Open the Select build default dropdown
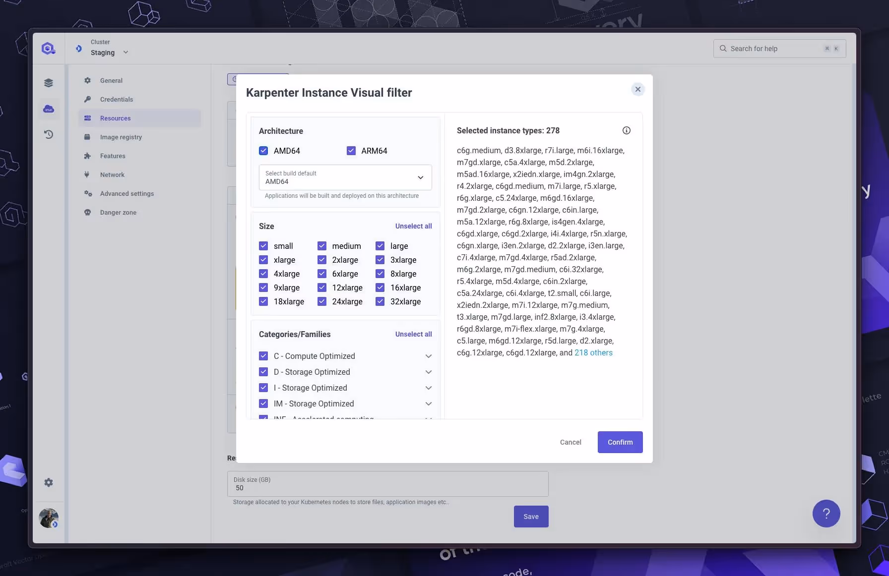Viewport: 889px width, 576px height. [345, 177]
